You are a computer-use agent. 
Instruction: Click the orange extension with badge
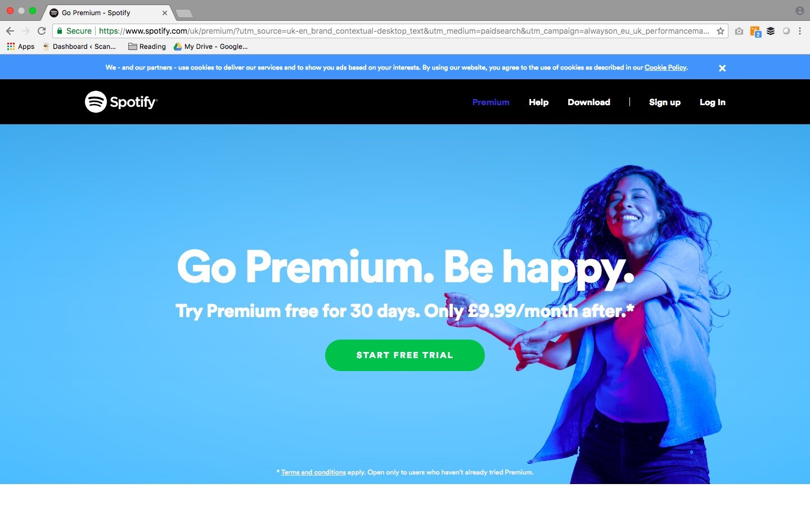pos(755,31)
